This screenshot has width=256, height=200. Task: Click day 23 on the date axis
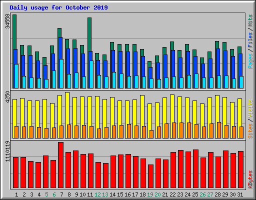click(x=180, y=194)
